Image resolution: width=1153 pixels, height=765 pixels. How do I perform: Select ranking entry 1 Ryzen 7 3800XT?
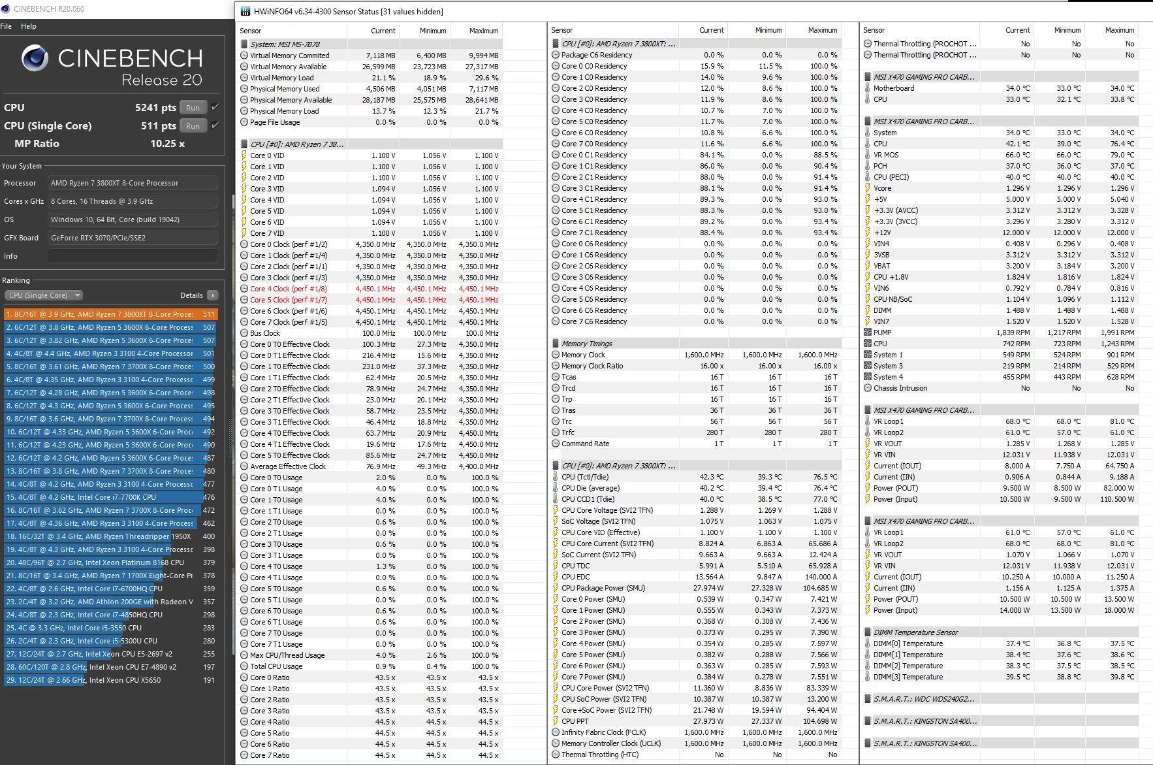pyautogui.click(x=111, y=314)
